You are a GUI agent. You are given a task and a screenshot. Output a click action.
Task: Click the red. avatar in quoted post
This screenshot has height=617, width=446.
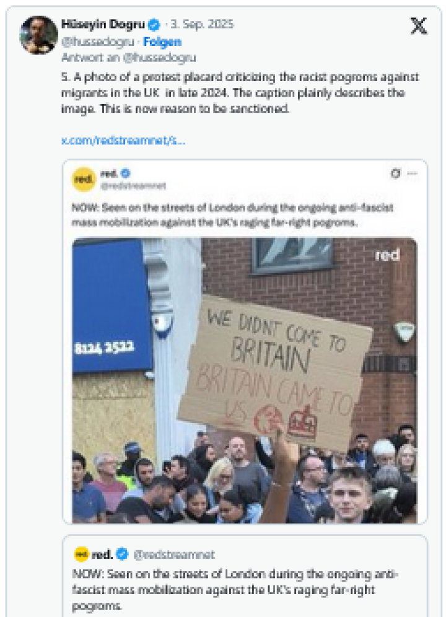pyautogui.click(x=84, y=179)
